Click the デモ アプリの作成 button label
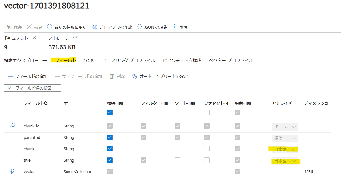 (x=116, y=27)
